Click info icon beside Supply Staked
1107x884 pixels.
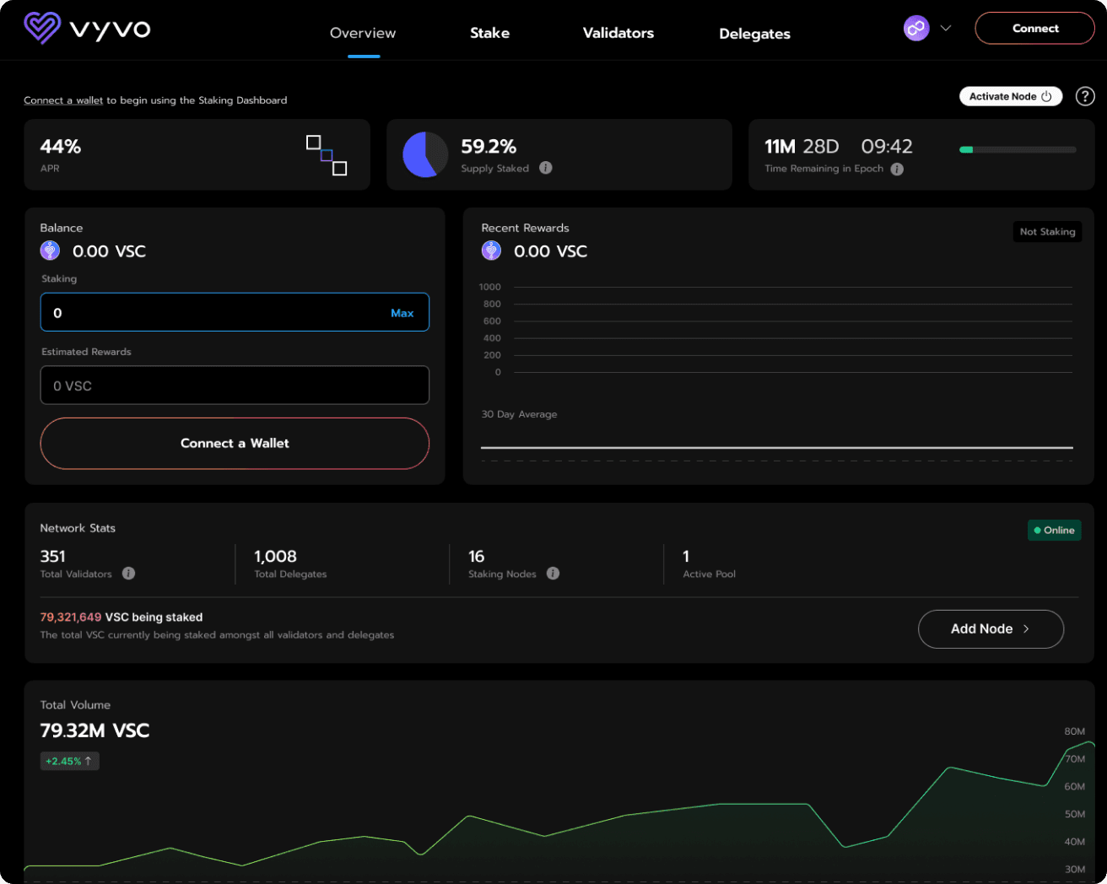point(546,168)
